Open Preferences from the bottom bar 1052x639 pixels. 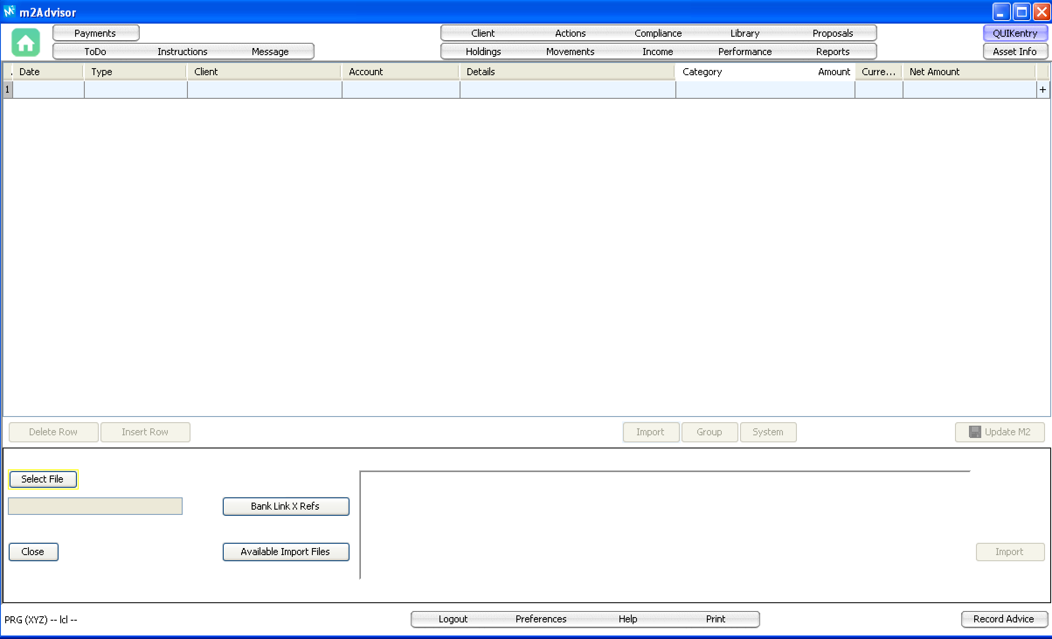[x=540, y=619]
